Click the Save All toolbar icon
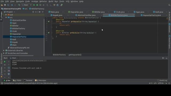 click(5, 5)
